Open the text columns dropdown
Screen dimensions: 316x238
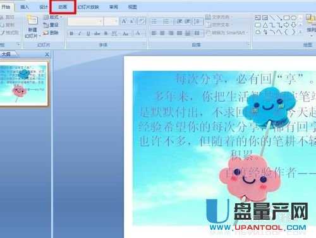[197, 33]
